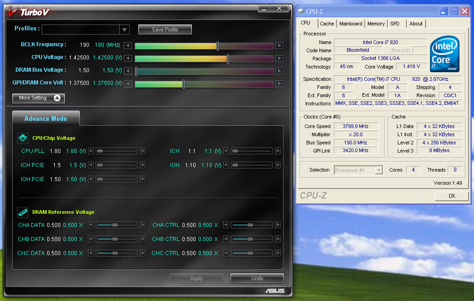The height and width of the screenshot is (301, 474).
Task: Click the BCLK Frequency slider handle
Action: point(218,46)
